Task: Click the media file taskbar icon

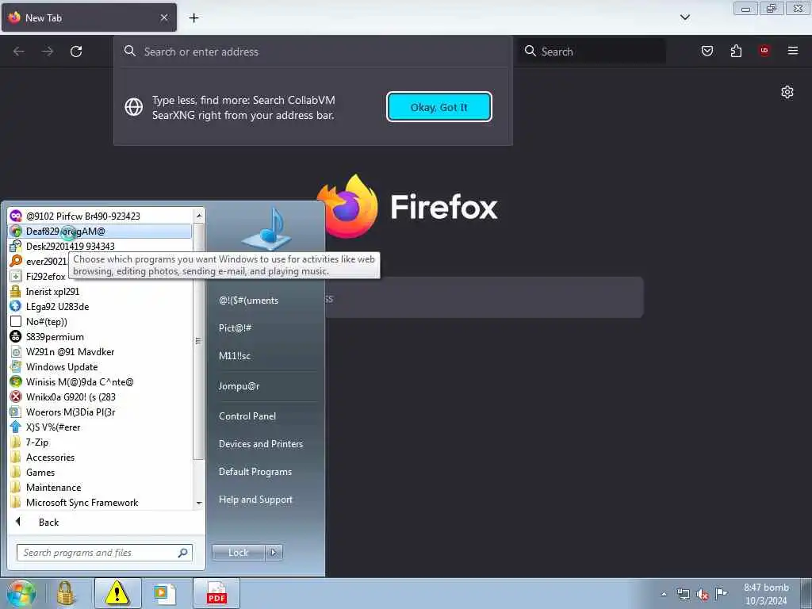Action: click(x=165, y=593)
